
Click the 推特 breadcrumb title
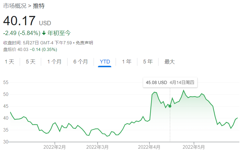pyautogui.click(x=39, y=6)
